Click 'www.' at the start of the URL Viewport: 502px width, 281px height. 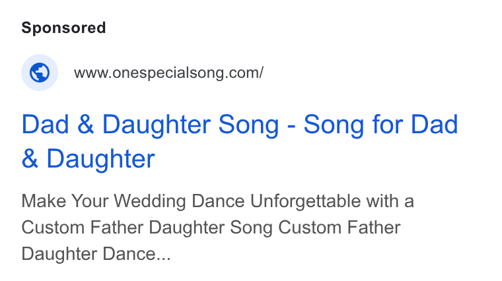pos(93,73)
